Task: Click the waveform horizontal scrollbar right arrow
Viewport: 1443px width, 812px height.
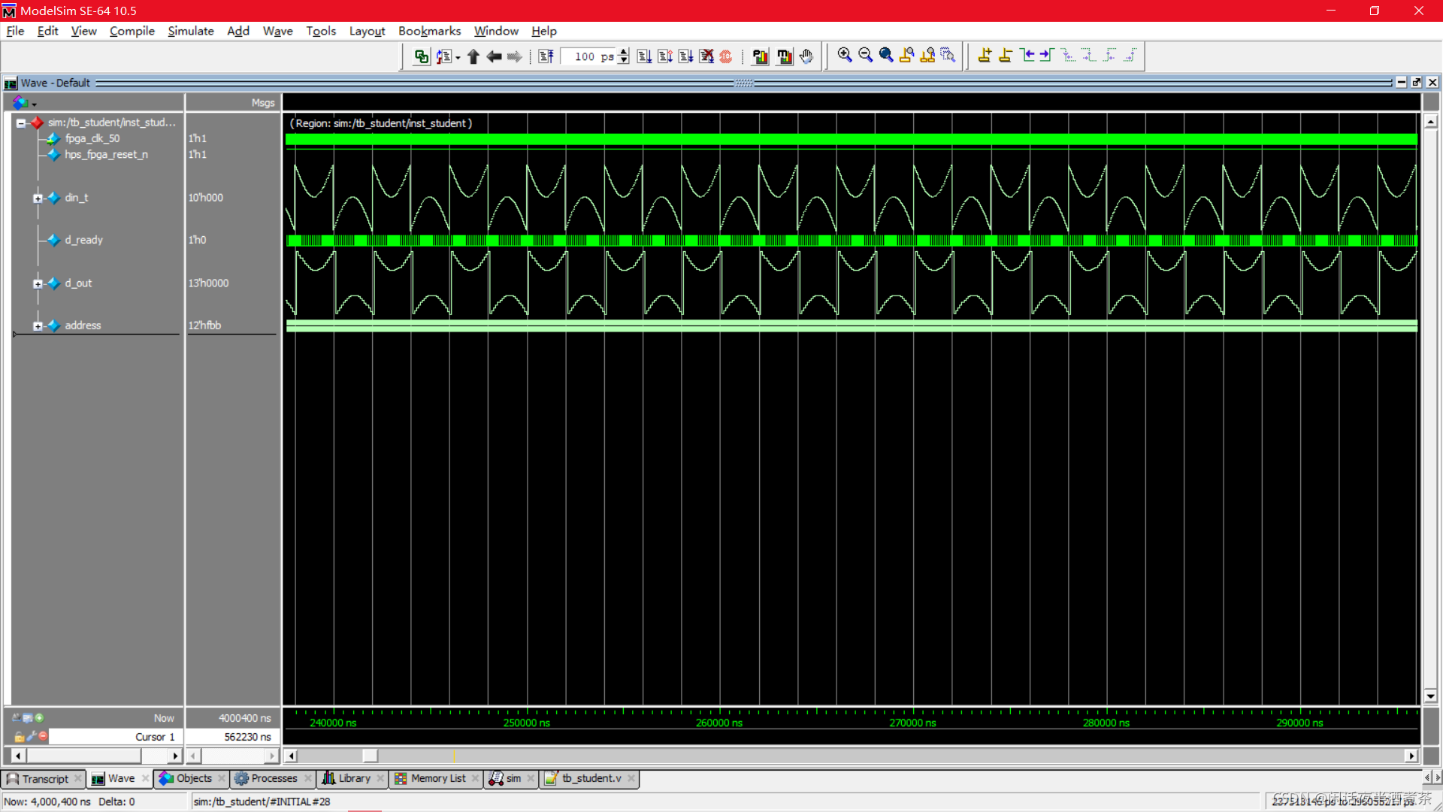Action: pos(1411,756)
